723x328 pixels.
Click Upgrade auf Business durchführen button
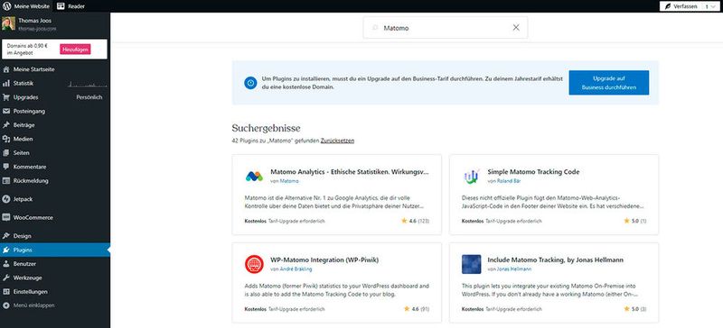click(x=608, y=83)
